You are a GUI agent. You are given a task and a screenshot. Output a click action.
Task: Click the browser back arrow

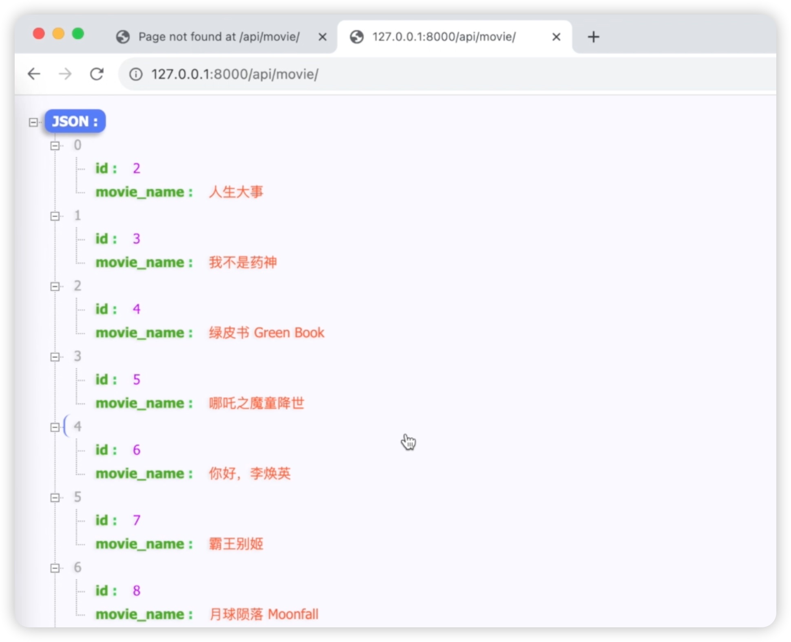click(34, 74)
